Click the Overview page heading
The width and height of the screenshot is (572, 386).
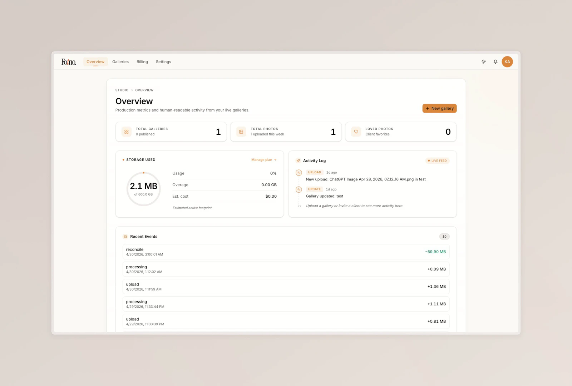click(x=134, y=101)
